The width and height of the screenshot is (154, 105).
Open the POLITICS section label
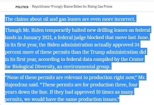pyautogui.click(x=22, y=7)
